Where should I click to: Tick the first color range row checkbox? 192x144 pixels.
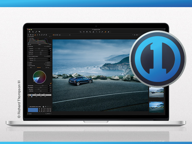tap(29, 95)
